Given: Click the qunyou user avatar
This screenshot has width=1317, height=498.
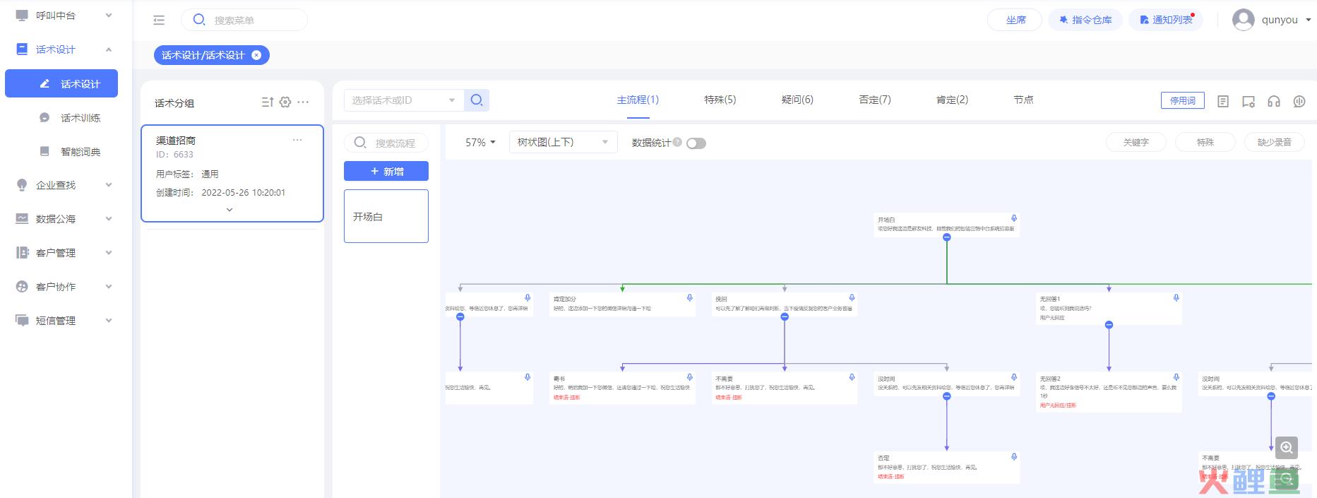Looking at the screenshot, I should tap(1243, 20).
